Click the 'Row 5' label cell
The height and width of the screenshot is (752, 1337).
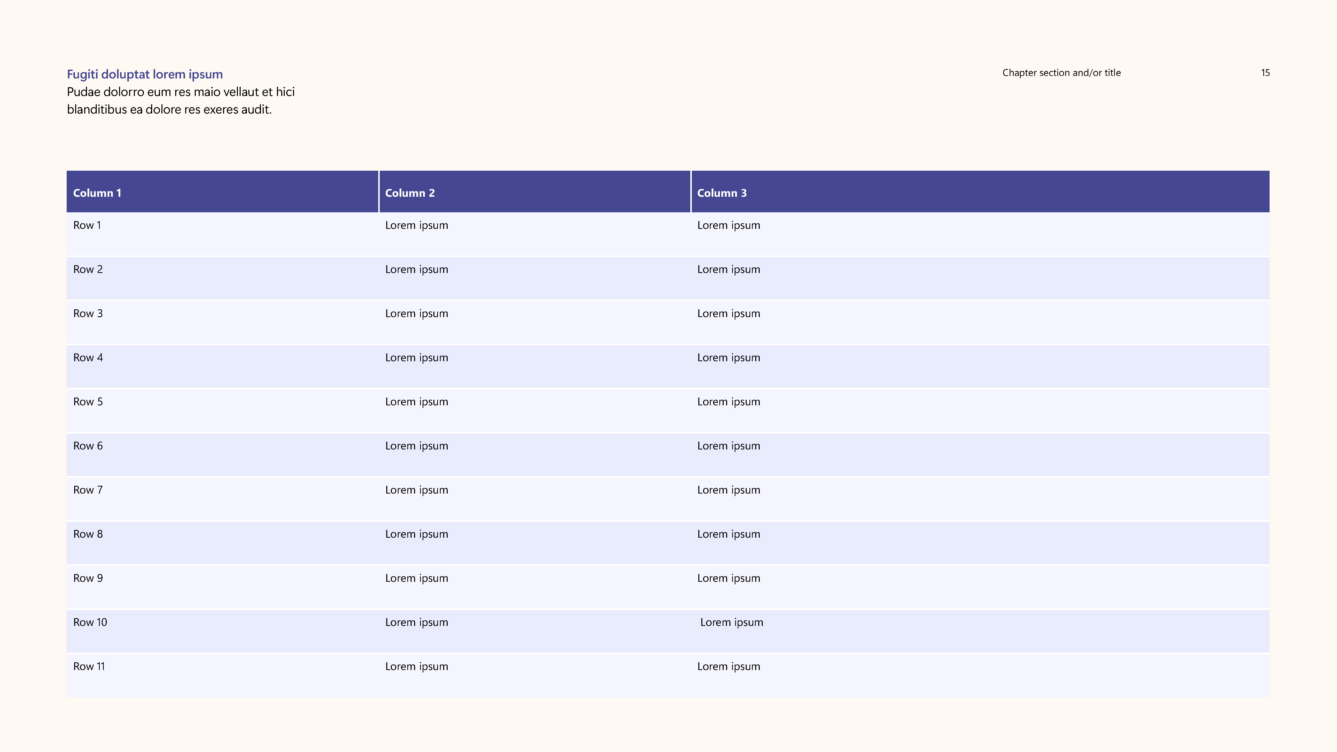[x=222, y=411]
